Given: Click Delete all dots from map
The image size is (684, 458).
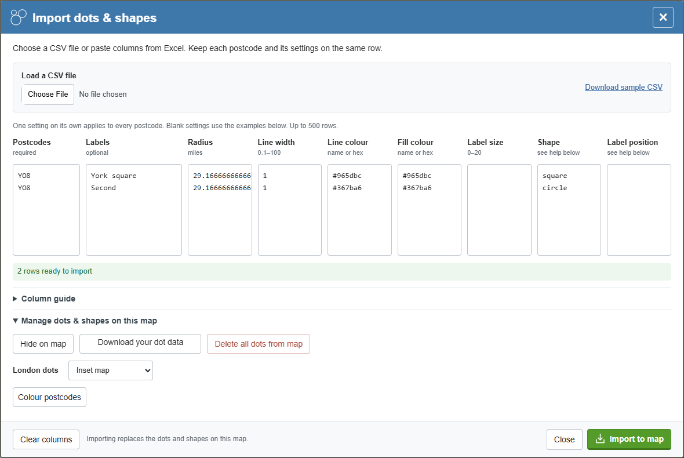Looking at the screenshot, I should coord(259,344).
